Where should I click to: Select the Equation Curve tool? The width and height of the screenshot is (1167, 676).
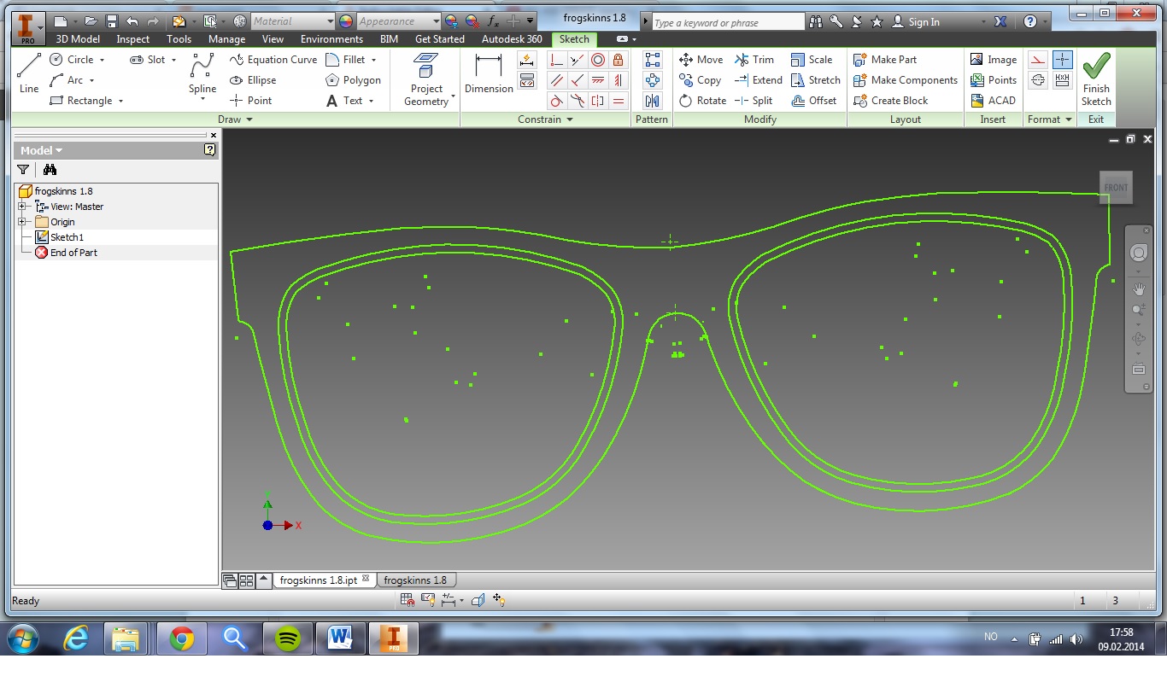(273, 60)
